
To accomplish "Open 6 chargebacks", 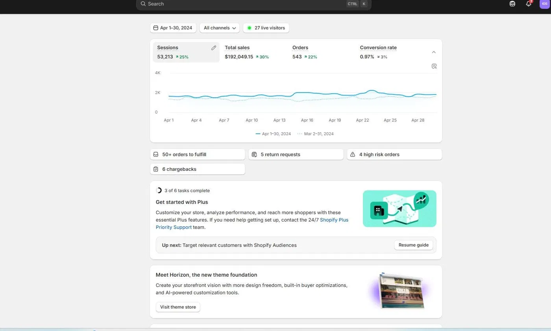I will (x=198, y=169).
